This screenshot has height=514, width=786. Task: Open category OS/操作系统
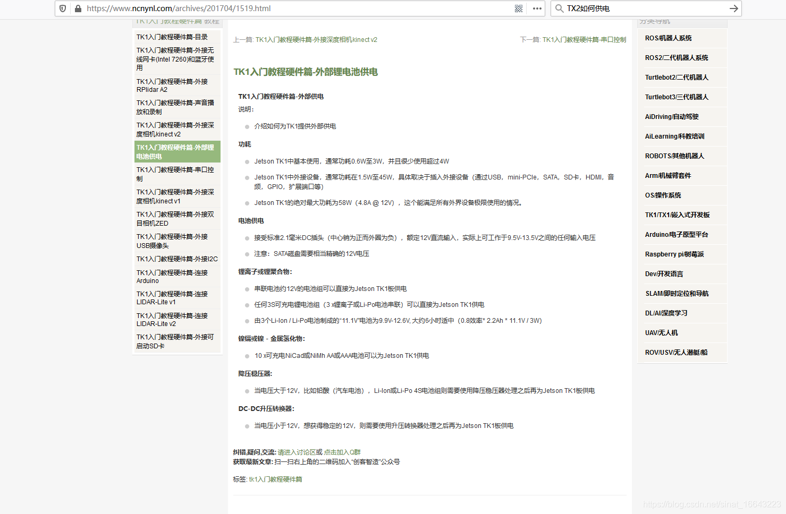663,195
